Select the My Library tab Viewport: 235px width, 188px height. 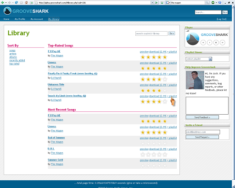click(x=54, y=19)
